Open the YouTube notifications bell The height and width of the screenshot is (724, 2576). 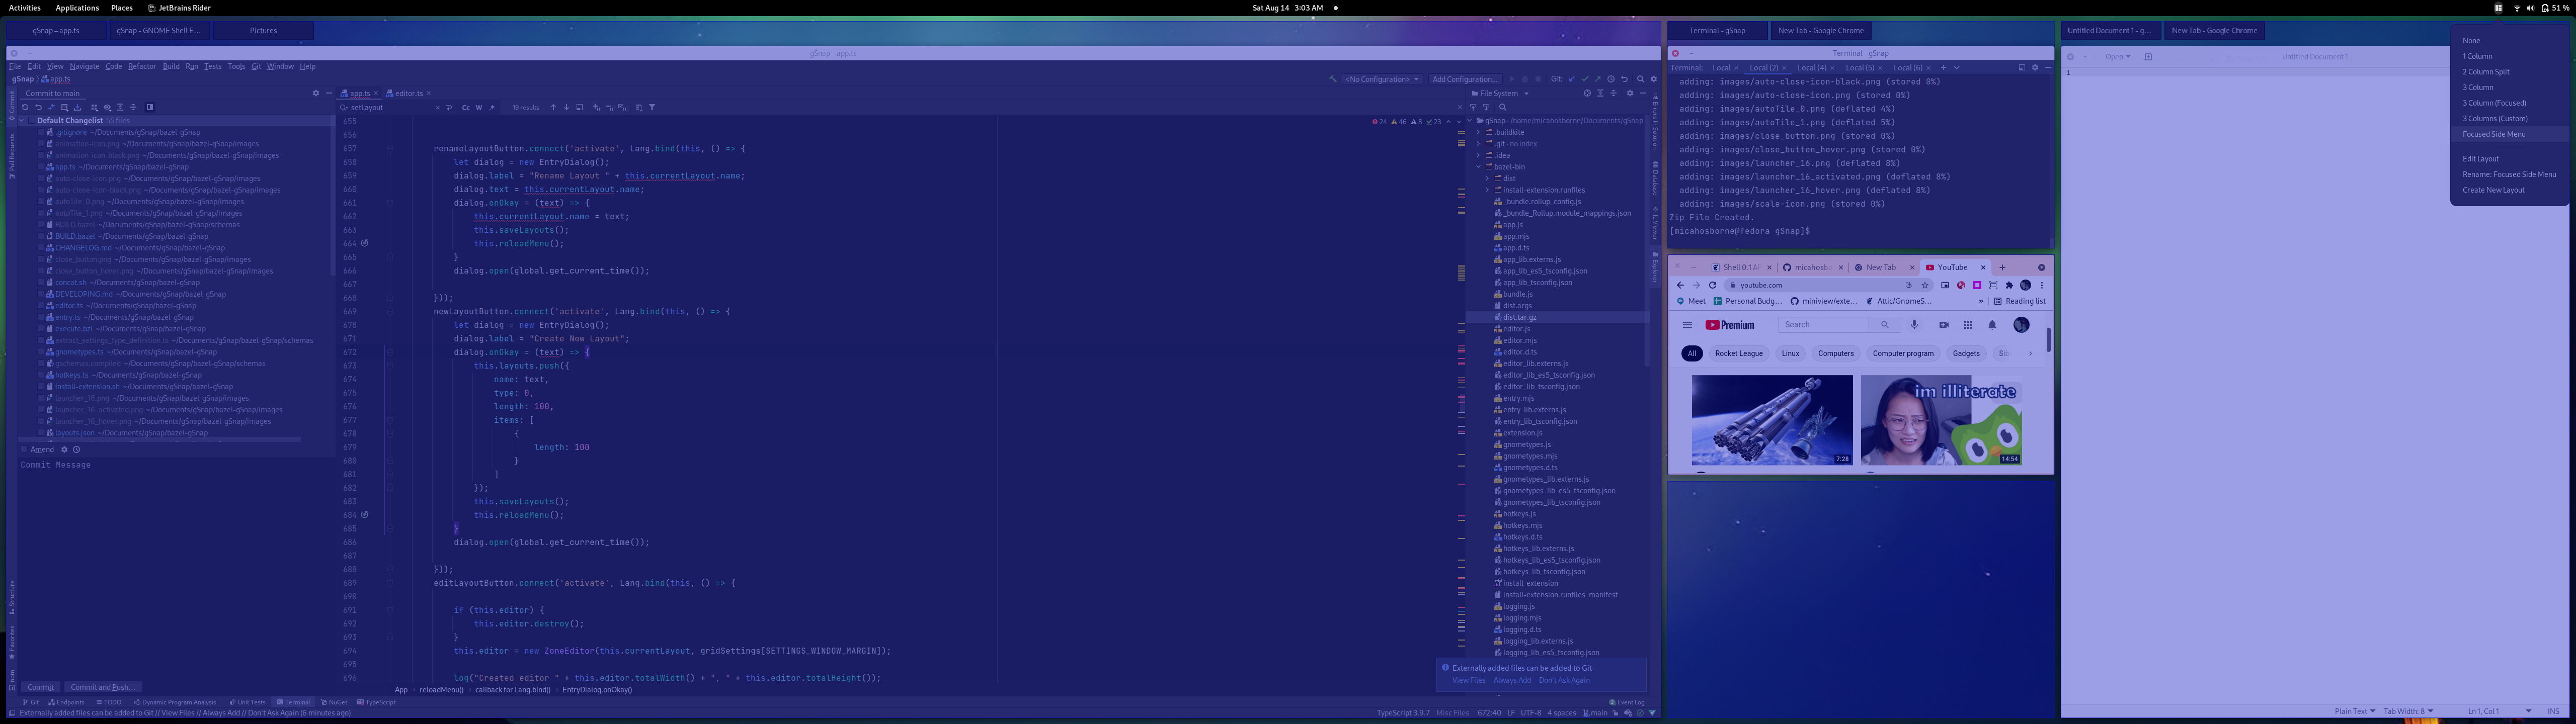[1992, 325]
